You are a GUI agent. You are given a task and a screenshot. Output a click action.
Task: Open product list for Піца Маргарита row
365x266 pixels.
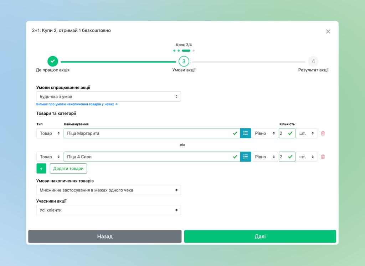(x=245, y=133)
